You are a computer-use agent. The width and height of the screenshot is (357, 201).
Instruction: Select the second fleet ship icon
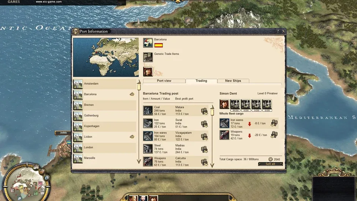point(246,104)
